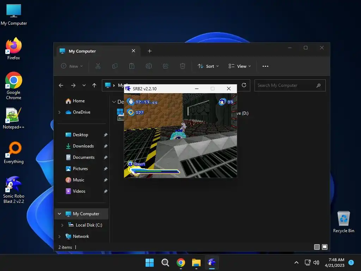Collapse the Devices and drives group
Screen dimensions: 361x271
tap(114, 102)
